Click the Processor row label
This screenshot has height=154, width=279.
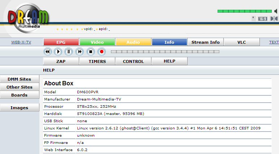click(54, 107)
